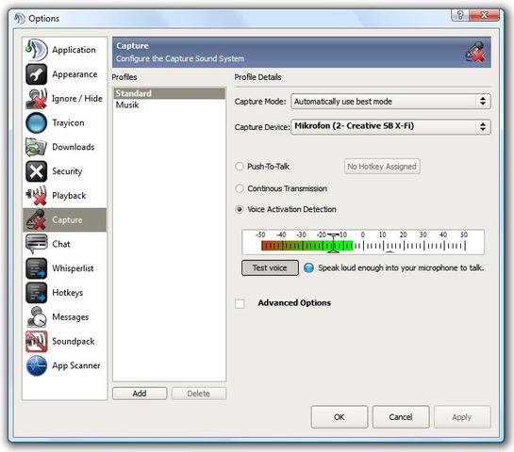Tick the Advanced Options checkbox
Viewport: 514px width, 452px height.
[240, 303]
